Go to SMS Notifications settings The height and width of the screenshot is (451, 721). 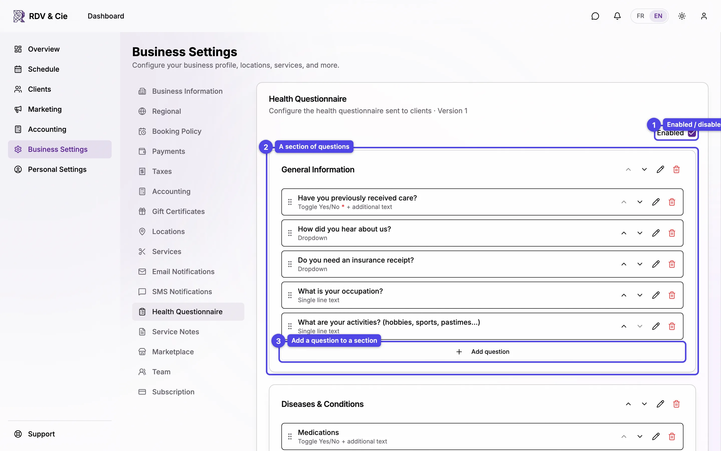click(x=188, y=291)
